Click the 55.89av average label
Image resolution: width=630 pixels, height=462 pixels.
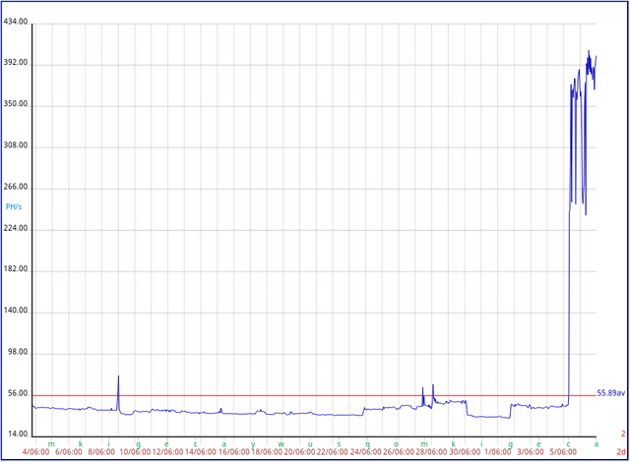tap(611, 393)
